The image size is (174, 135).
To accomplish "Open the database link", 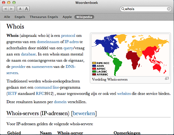I will [28, 54].
